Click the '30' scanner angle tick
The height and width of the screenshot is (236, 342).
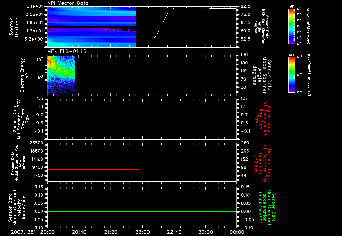(x=243, y=88)
